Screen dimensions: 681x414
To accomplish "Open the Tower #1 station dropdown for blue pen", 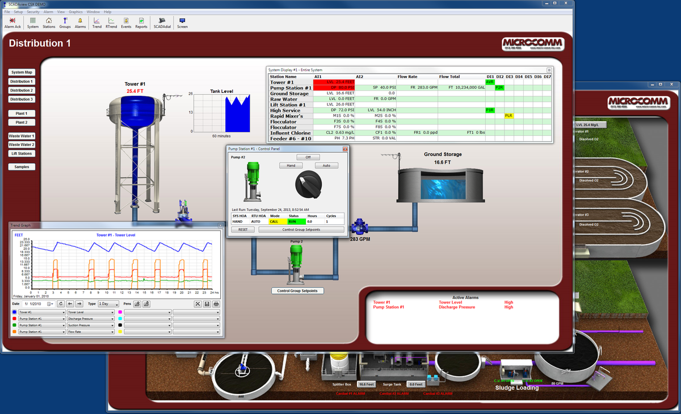I will pos(42,312).
